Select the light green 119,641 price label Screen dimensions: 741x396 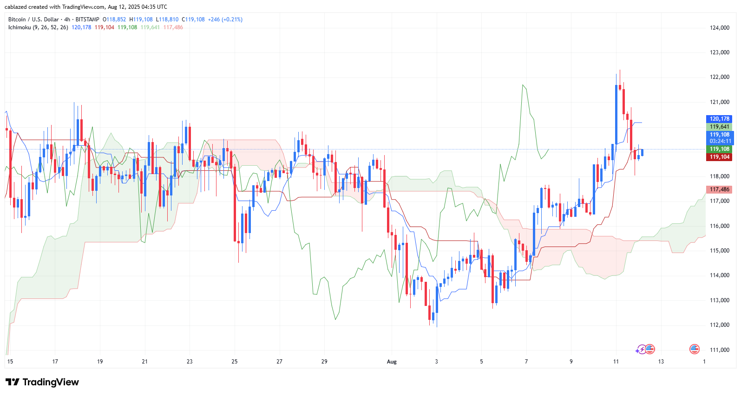719,127
